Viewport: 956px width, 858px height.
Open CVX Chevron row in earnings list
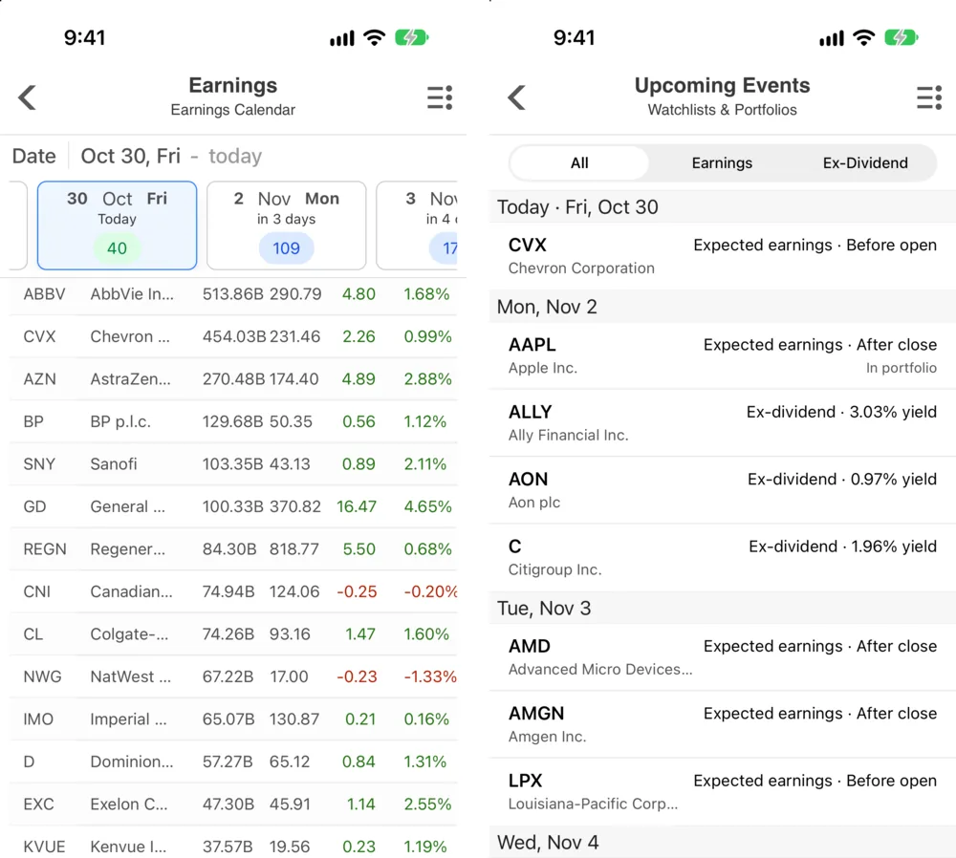click(233, 336)
